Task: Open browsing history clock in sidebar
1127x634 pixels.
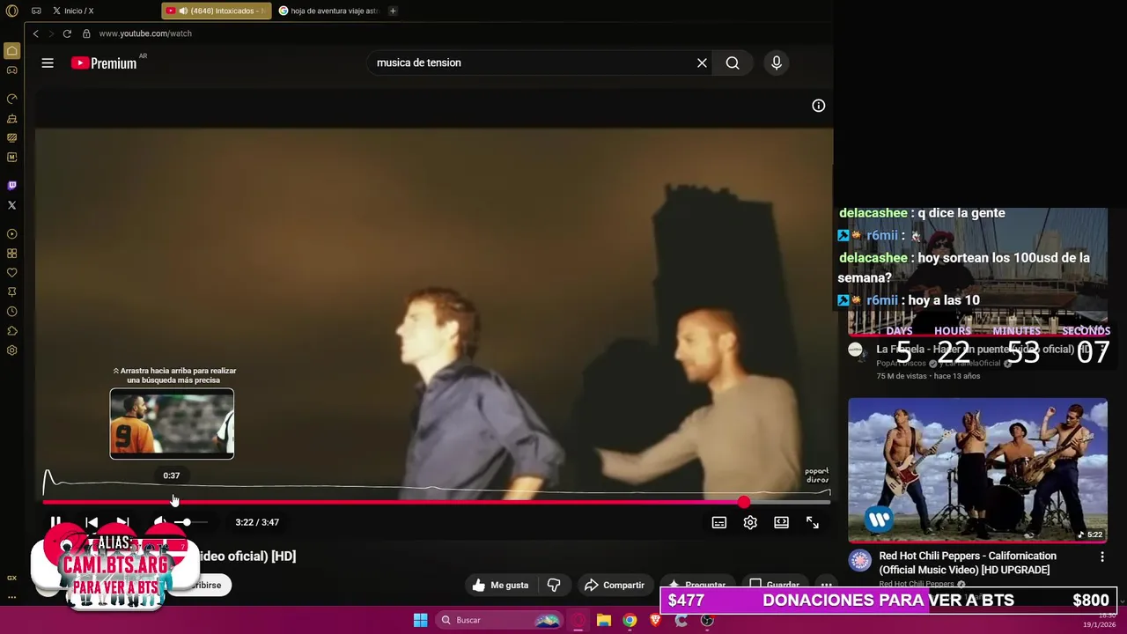Action: click(x=11, y=312)
